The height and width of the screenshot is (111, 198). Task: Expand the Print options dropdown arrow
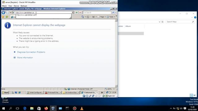pyautogui.click(x=96, y=17)
